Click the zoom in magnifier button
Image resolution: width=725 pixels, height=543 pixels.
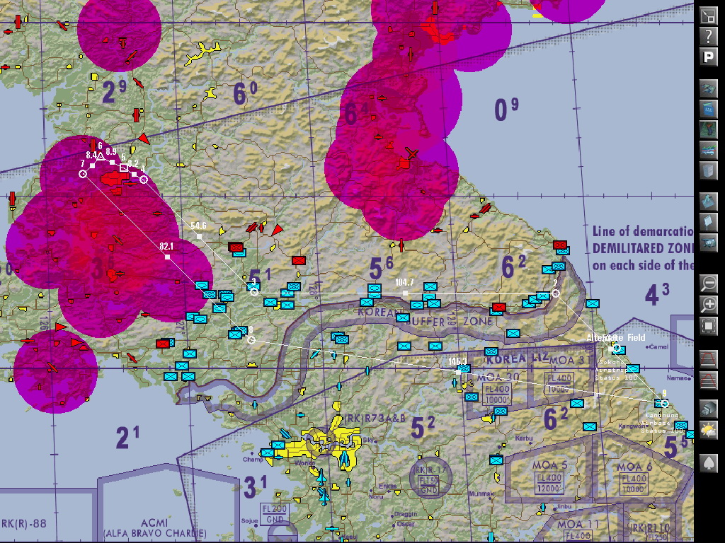[x=709, y=305]
